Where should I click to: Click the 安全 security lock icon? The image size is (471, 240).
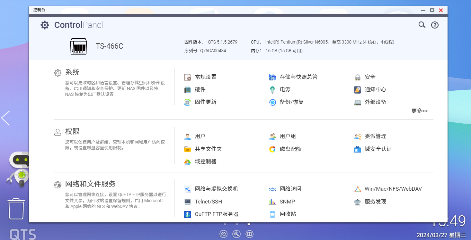pos(357,77)
